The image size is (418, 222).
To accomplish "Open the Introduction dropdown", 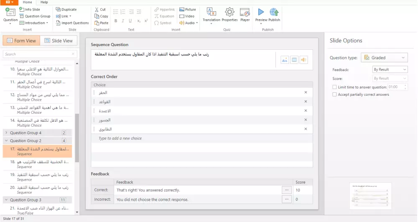I will tap(34, 23).
